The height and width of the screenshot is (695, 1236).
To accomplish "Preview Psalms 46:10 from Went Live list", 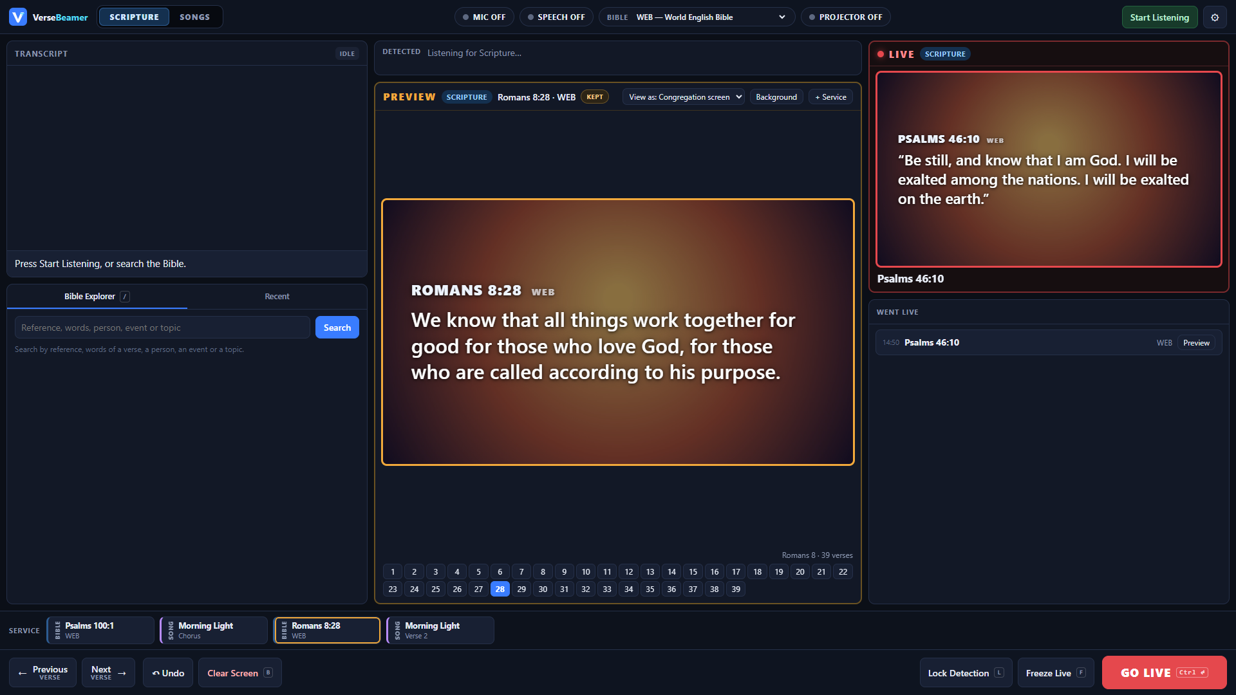I will point(1196,343).
